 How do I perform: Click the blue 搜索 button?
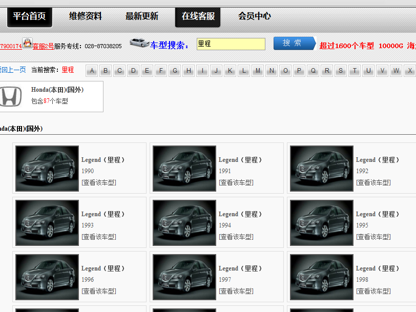(295, 43)
